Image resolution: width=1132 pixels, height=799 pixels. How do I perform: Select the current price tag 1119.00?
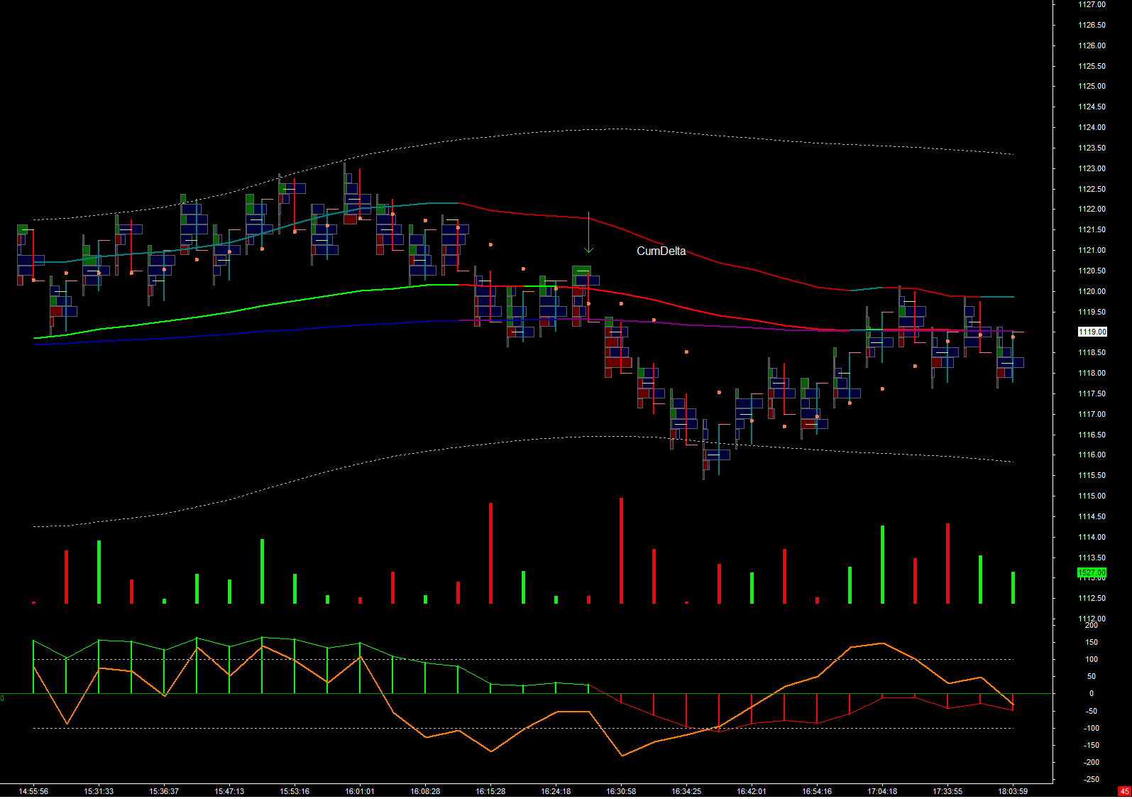(x=1092, y=332)
